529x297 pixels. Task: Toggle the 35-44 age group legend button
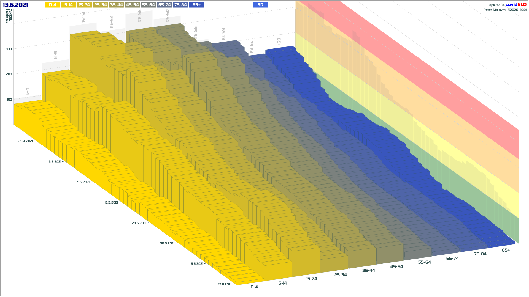(116, 5)
